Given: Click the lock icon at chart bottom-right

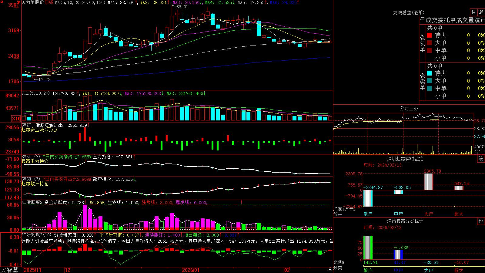Looking at the screenshot, I should pos(330,269).
